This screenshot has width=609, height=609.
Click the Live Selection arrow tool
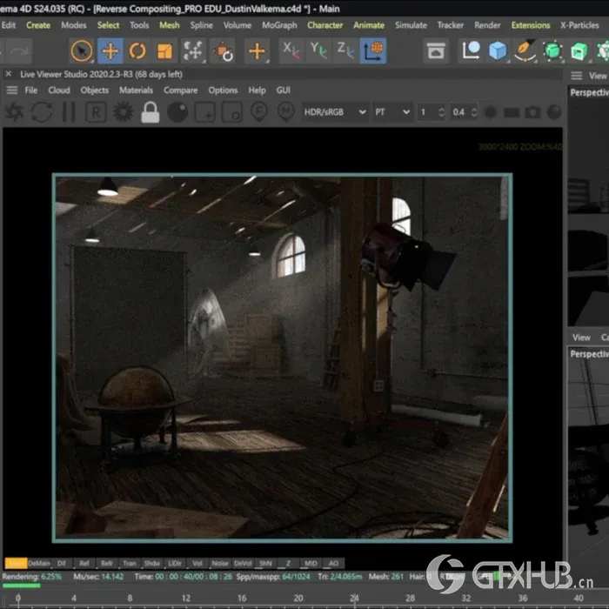82,51
